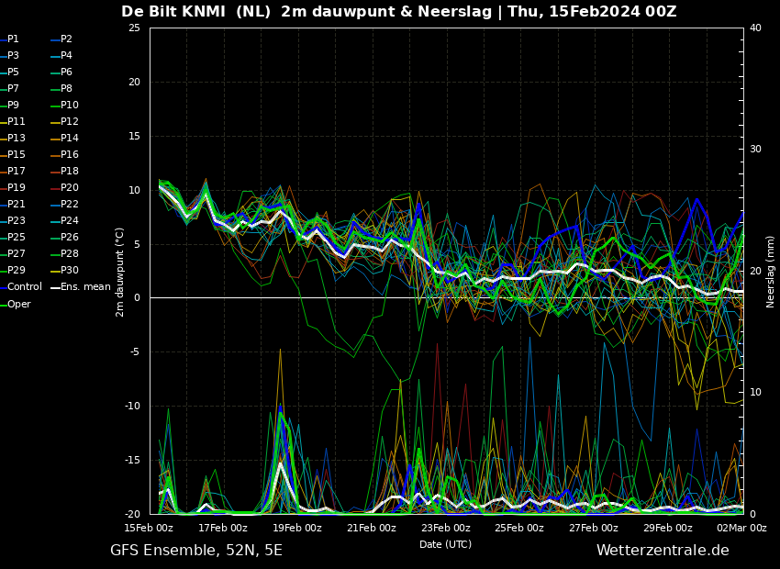Click the P15 legend entry
Viewport: 780px width, 569px height.
pyautogui.click(x=13, y=155)
